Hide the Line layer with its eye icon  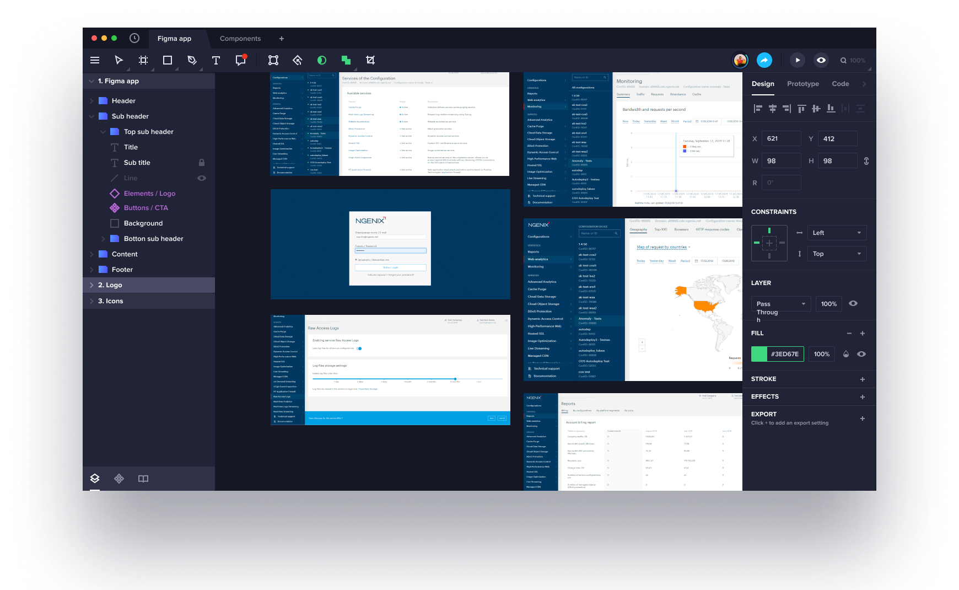pos(202,178)
